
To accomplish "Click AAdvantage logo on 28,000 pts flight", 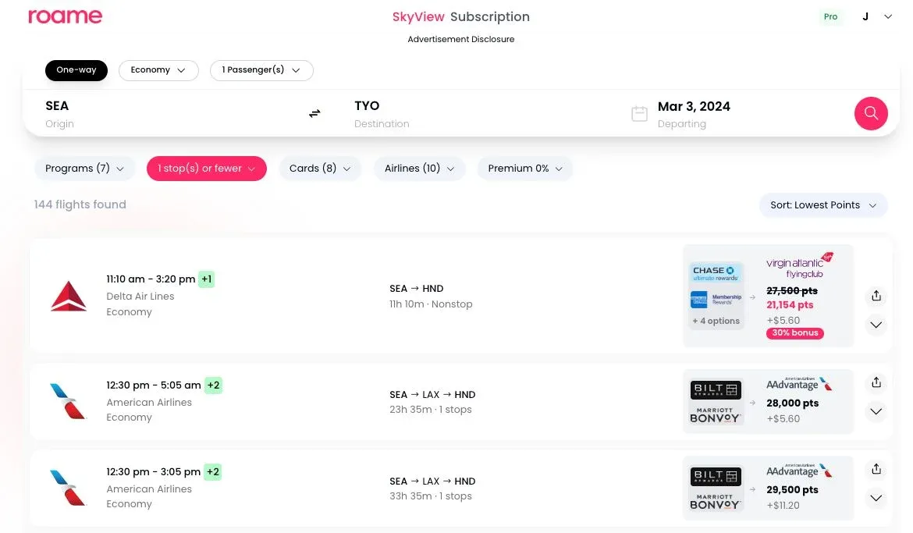I will pos(799,384).
